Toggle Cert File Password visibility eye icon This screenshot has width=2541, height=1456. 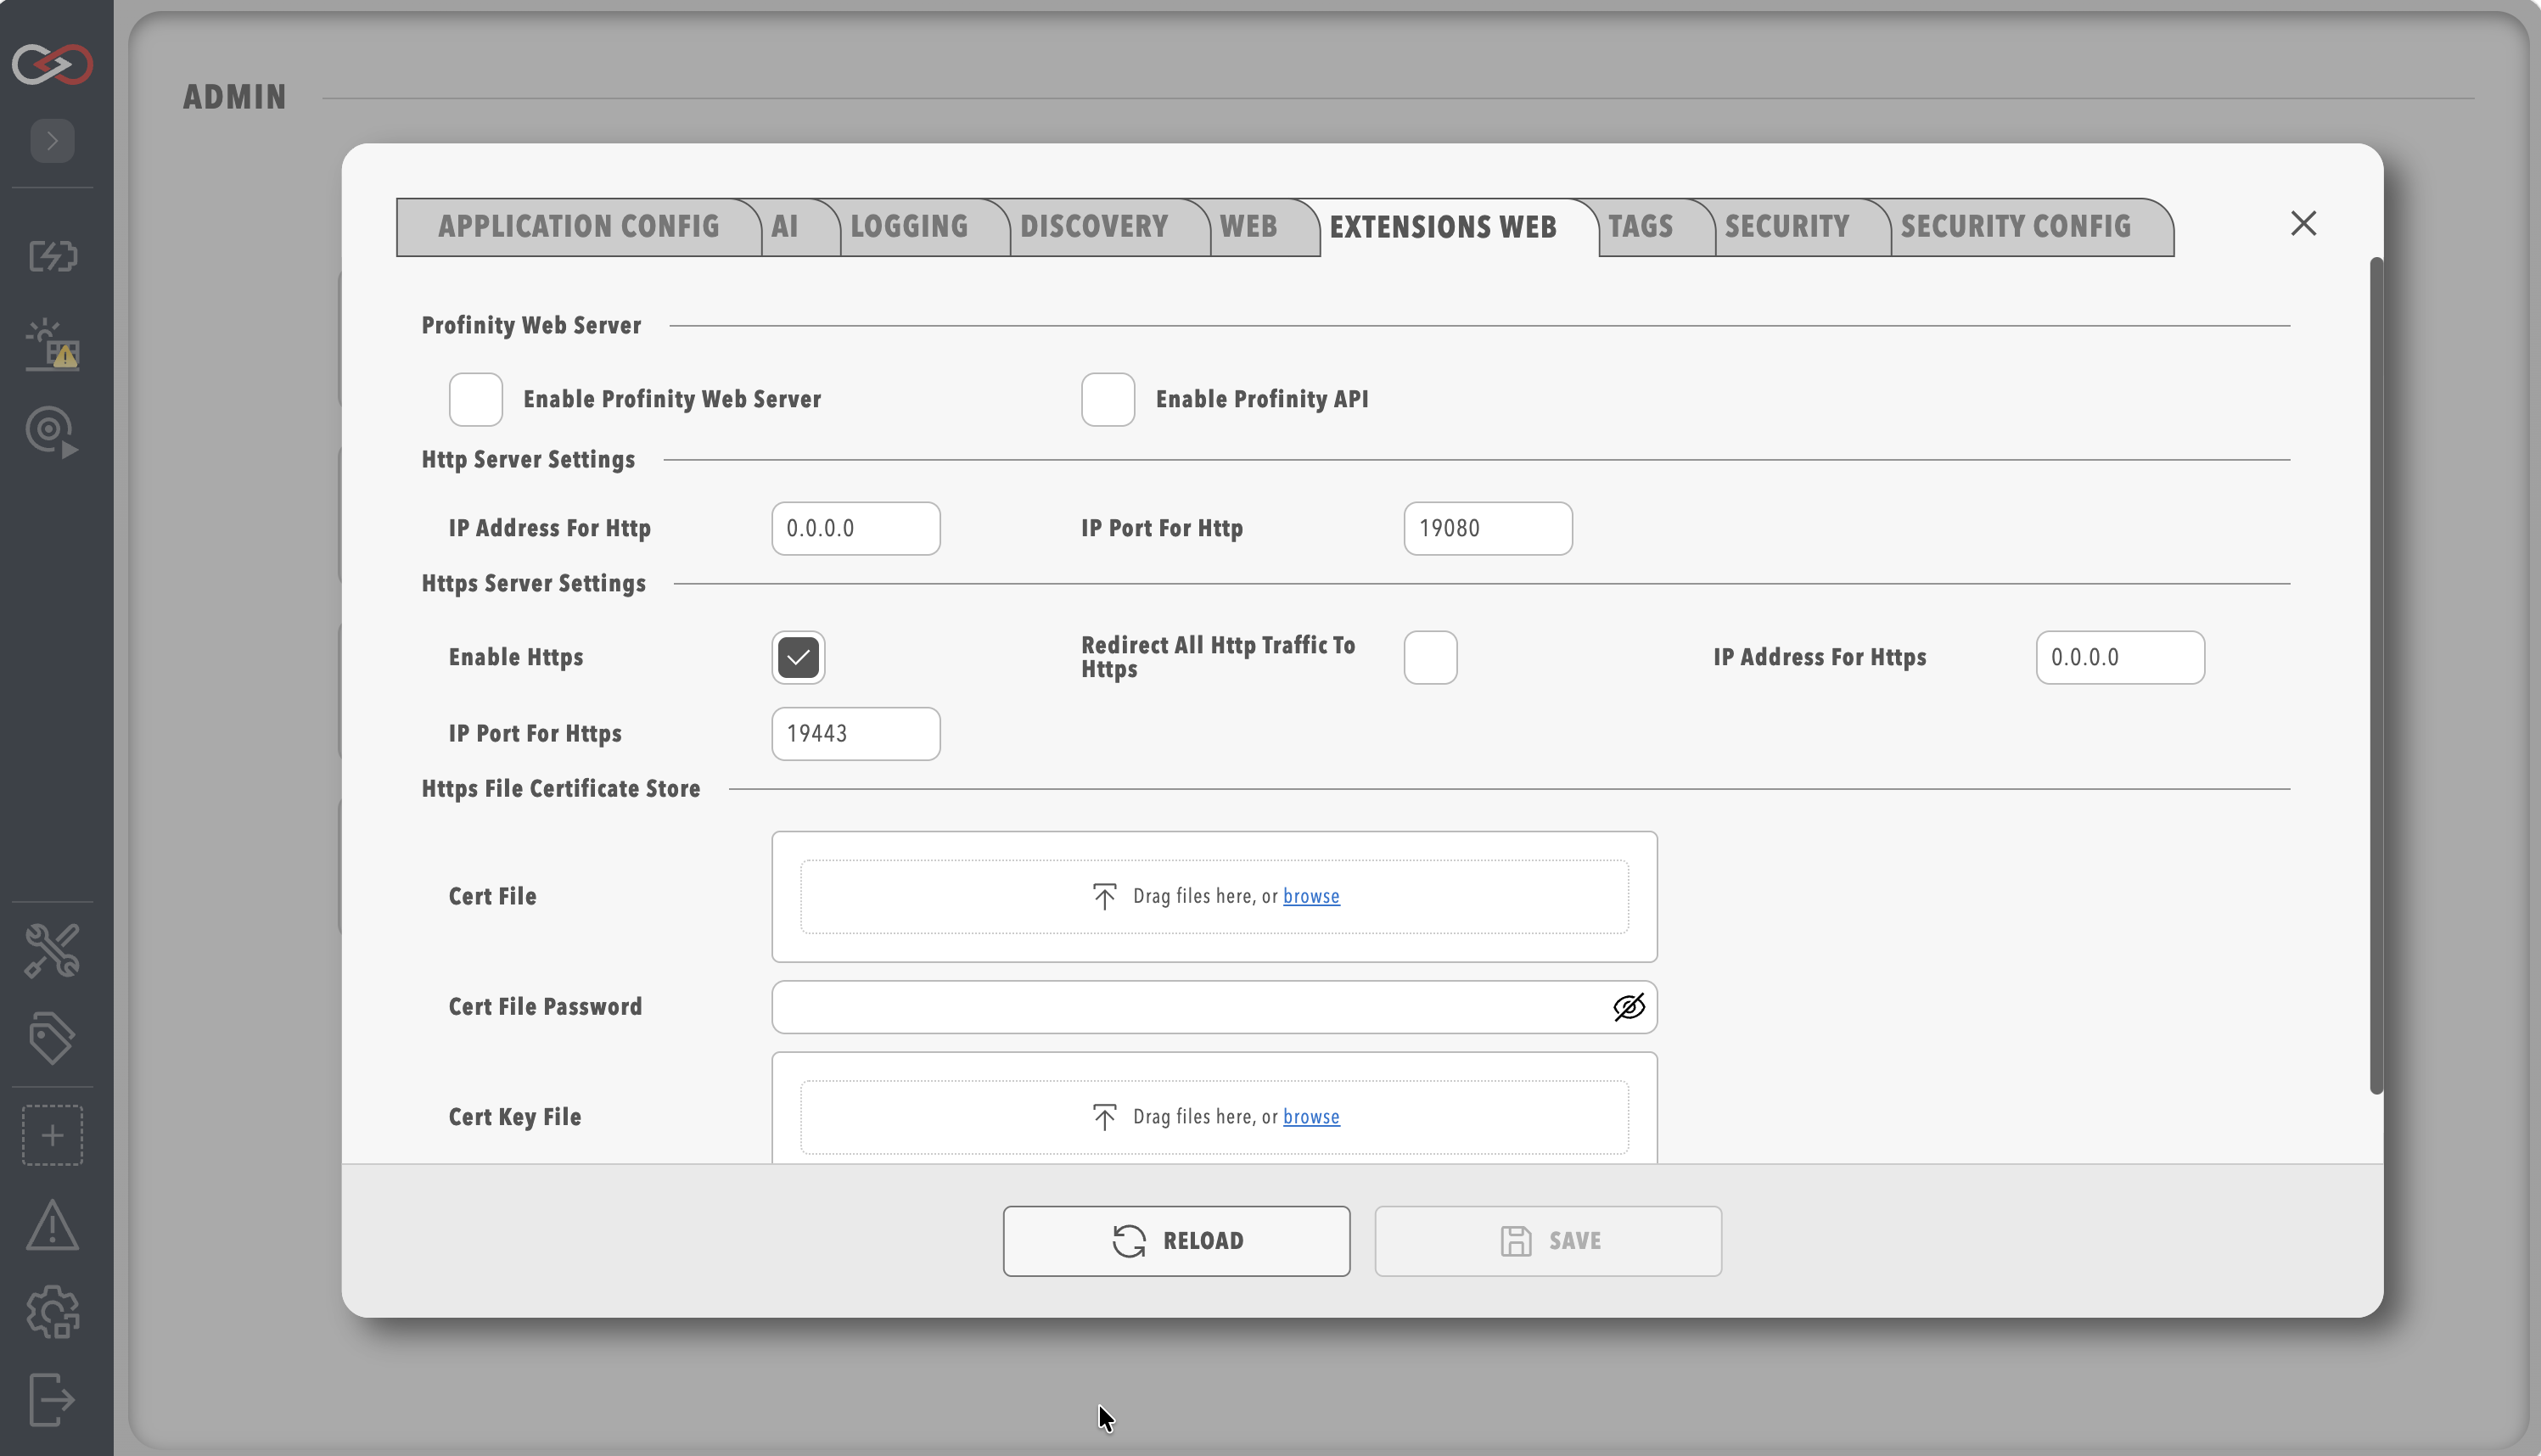[1628, 1007]
